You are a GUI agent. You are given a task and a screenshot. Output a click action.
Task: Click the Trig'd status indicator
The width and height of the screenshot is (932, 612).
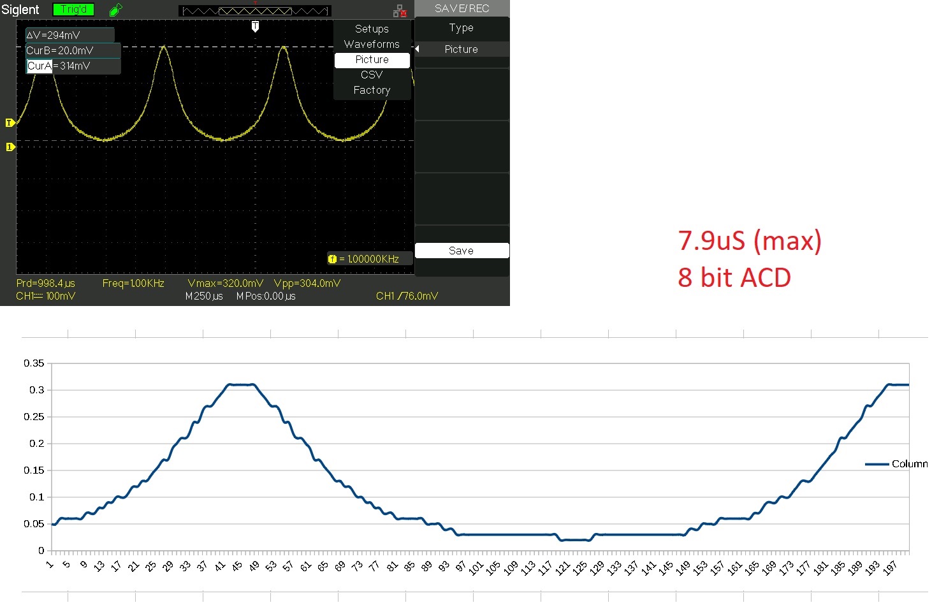(73, 10)
